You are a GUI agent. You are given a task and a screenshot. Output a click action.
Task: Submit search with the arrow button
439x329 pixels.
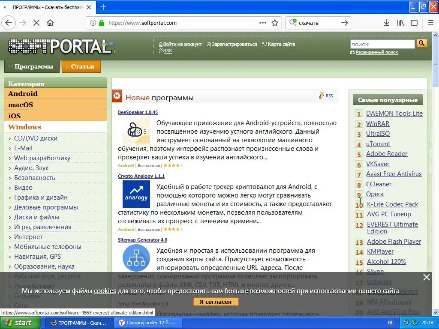coord(345,23)
